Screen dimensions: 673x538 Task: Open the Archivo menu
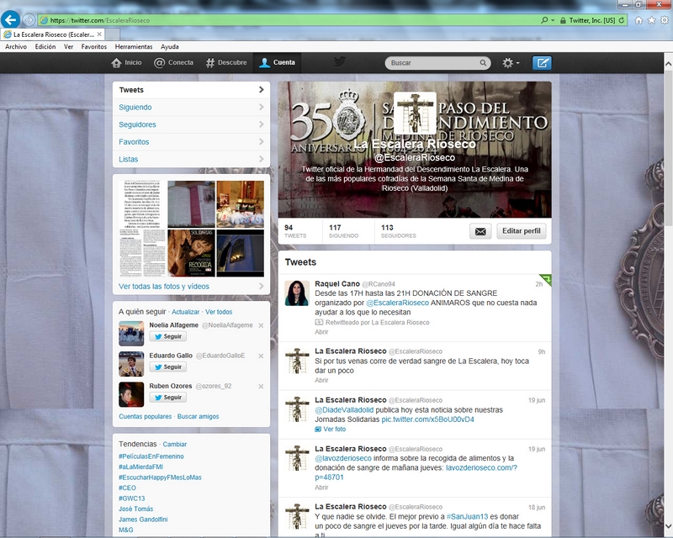pos(16,47)
